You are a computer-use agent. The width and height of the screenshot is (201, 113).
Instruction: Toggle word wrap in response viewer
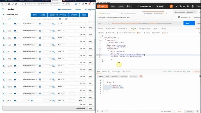pyautogui.click(x=141, y=77)
